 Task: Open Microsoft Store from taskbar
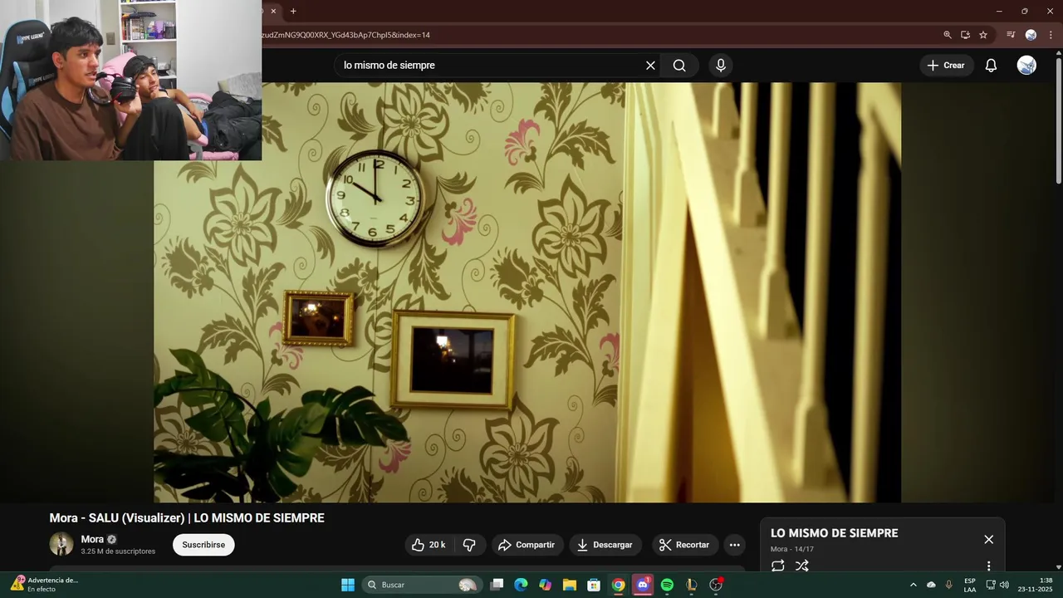[x=594, y=585]
